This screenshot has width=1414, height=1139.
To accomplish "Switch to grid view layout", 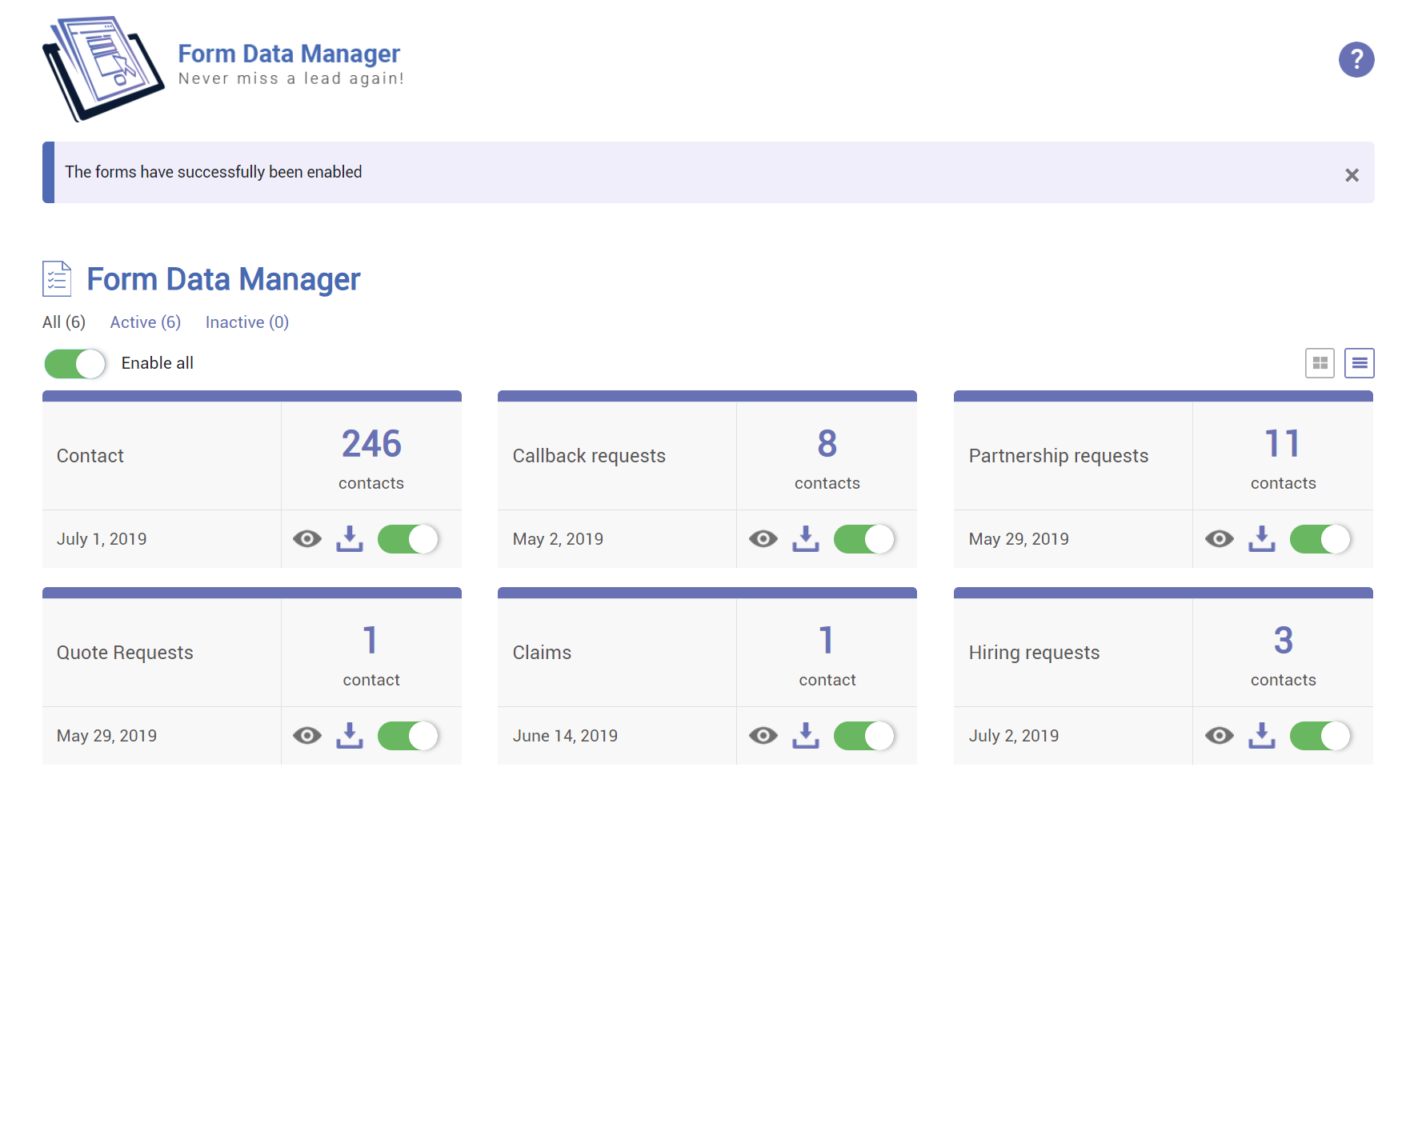I will coord(1320,363).
